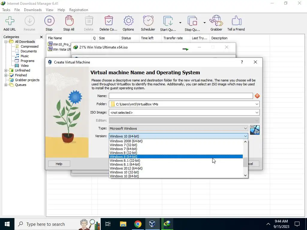Click the Delete Completed toolbar icon
The height and width of the screenshot is (230, 307).
[109, 21]
